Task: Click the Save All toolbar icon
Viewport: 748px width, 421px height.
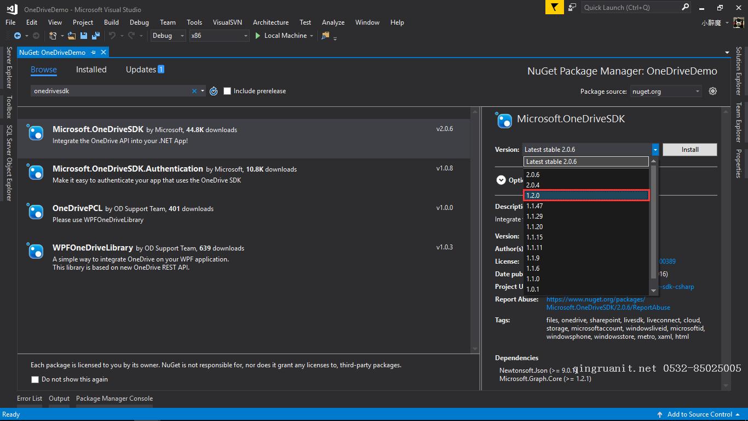Action: click(95, 36)
